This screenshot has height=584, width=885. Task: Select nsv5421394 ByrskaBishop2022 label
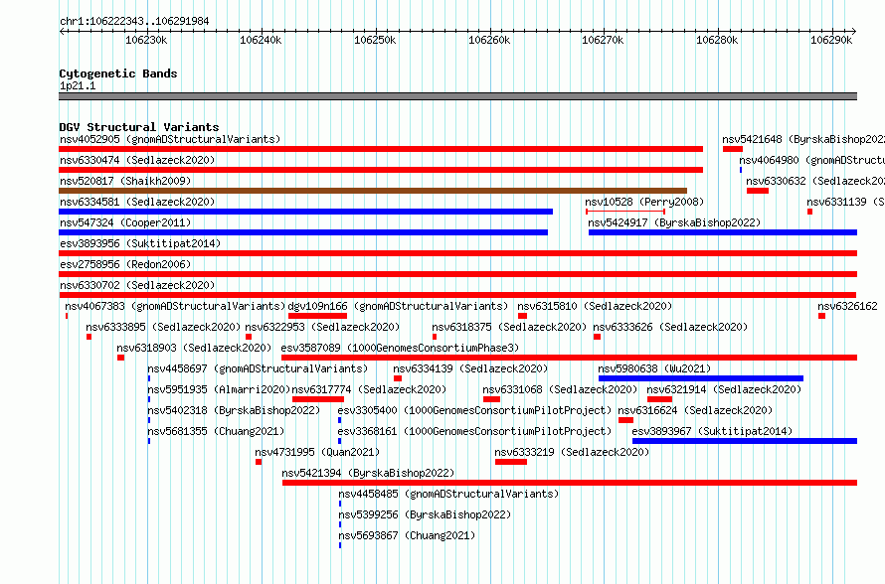point(368,473)
